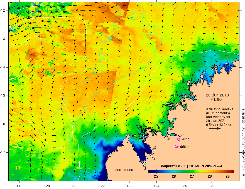The width and height of the screenshot is (245, 189).
Task: Click the 'and velocity for' text line
Action: click(218, 117)
